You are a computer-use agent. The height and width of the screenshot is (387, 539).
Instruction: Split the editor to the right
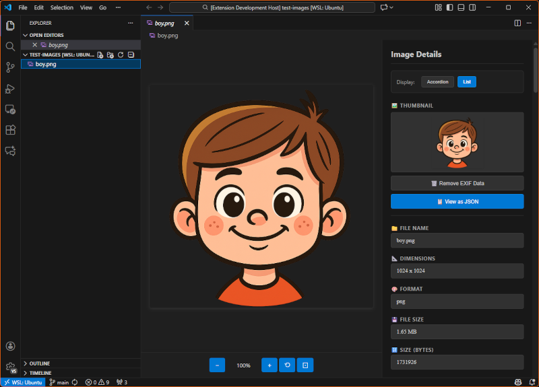click(517, 23)
